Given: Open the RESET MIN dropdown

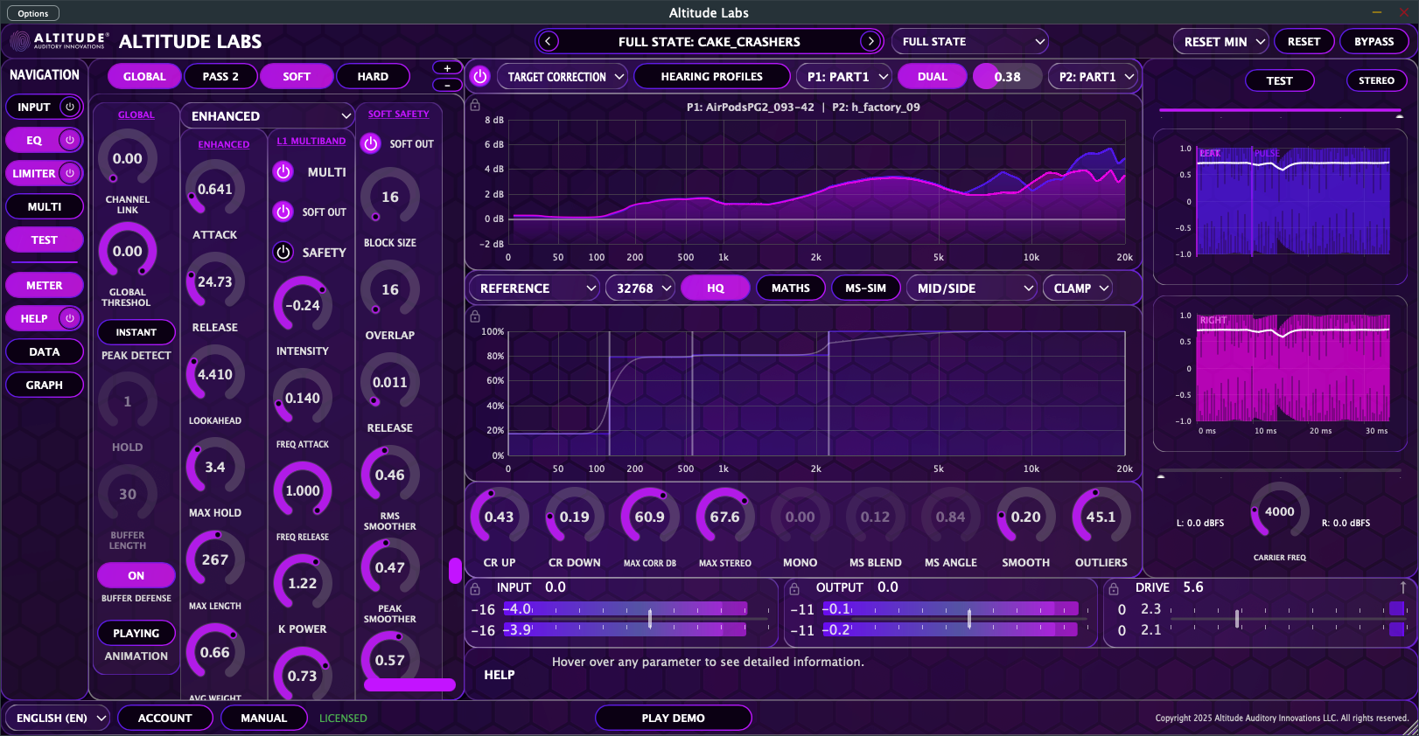Looking at the screenshot, I should [1221, 41].
